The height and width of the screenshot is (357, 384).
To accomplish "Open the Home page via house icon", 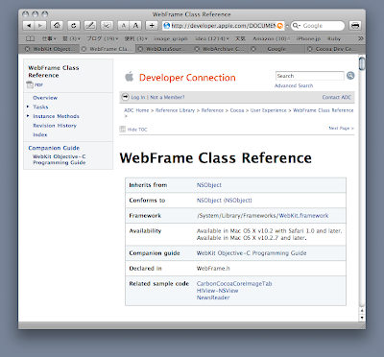I will pos(57,26).
